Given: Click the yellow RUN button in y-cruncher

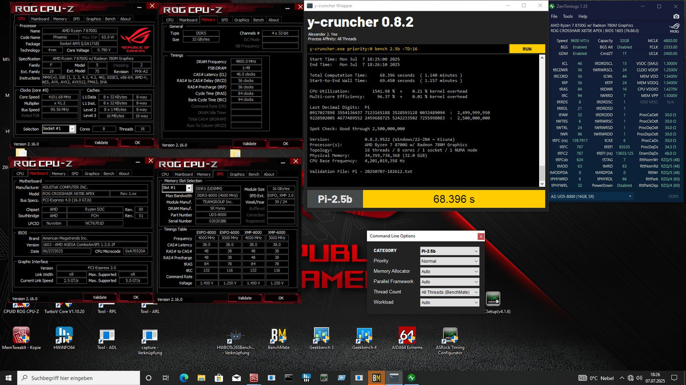Looking at the screenshot, I should coord(527,49).
